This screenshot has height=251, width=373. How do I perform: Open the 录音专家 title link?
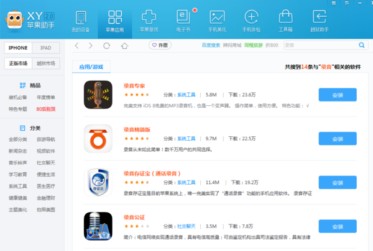point(134,86)
